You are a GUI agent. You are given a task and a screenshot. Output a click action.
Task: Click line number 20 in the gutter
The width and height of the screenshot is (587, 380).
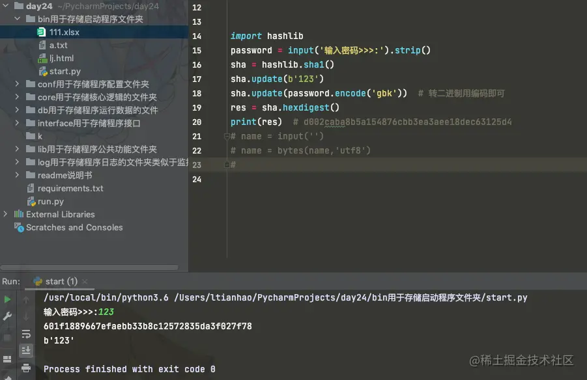[197, 122]
